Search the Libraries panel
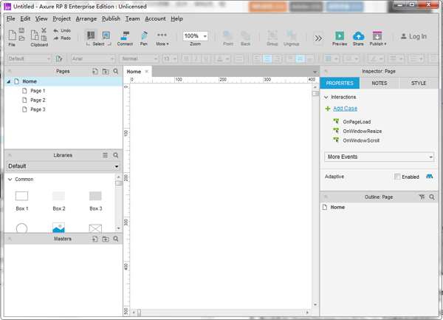Viewport: 443px width, 320px height. [x=116, y=156]
